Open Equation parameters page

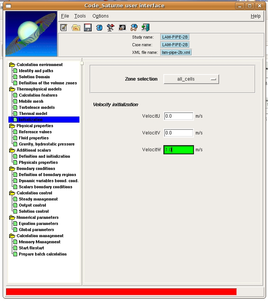[39, 223]
